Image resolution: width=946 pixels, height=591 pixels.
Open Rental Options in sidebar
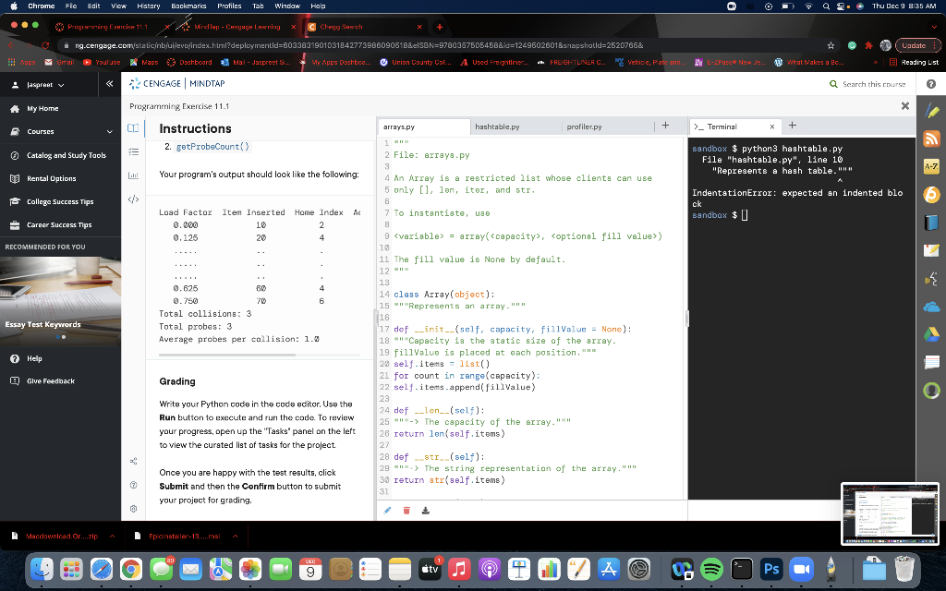point(51,178)
